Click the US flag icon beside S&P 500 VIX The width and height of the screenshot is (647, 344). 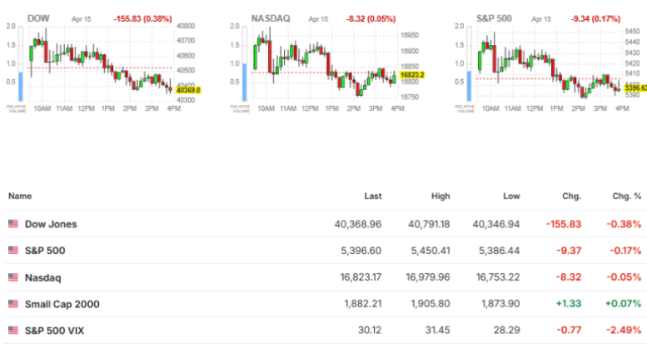13,331
